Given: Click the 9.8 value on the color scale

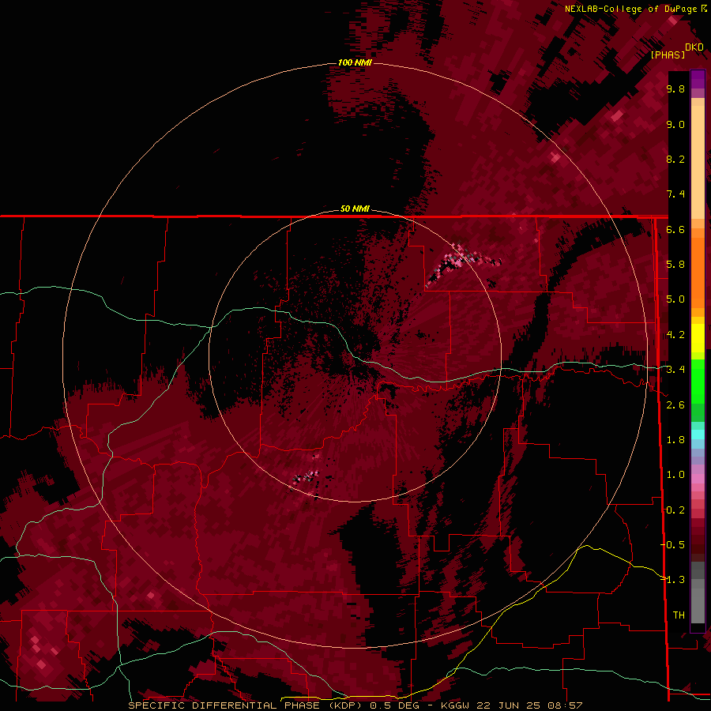Looking at the screenshot, I should [x=675, y=89].
